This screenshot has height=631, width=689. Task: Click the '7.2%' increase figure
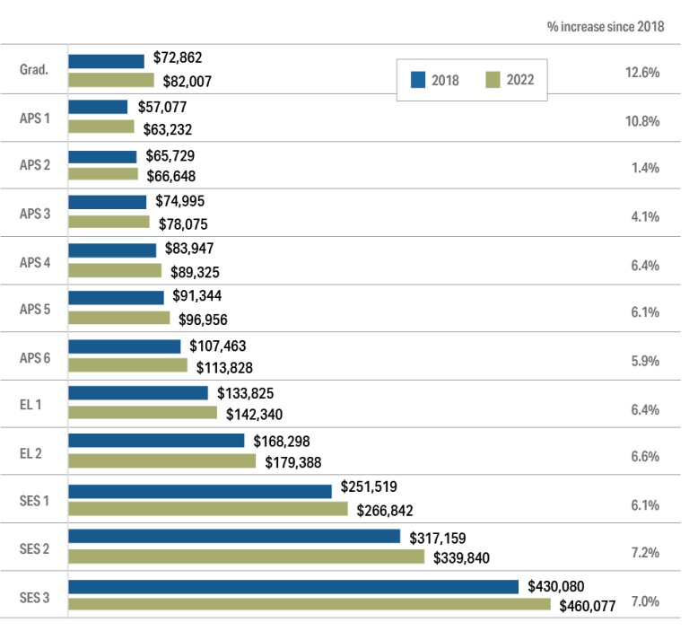(x=646, y=553)
